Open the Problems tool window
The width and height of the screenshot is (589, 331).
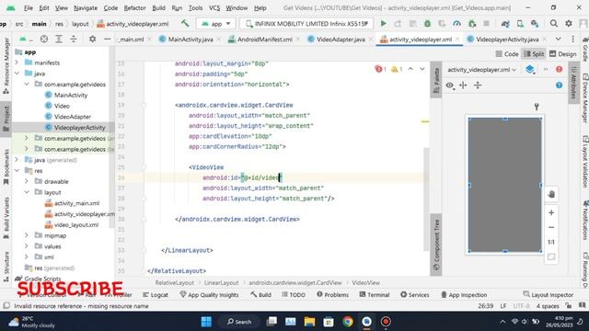click(x=332, y=294)
